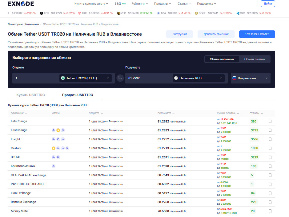Click the Войти login button

[x=267, y=4]
